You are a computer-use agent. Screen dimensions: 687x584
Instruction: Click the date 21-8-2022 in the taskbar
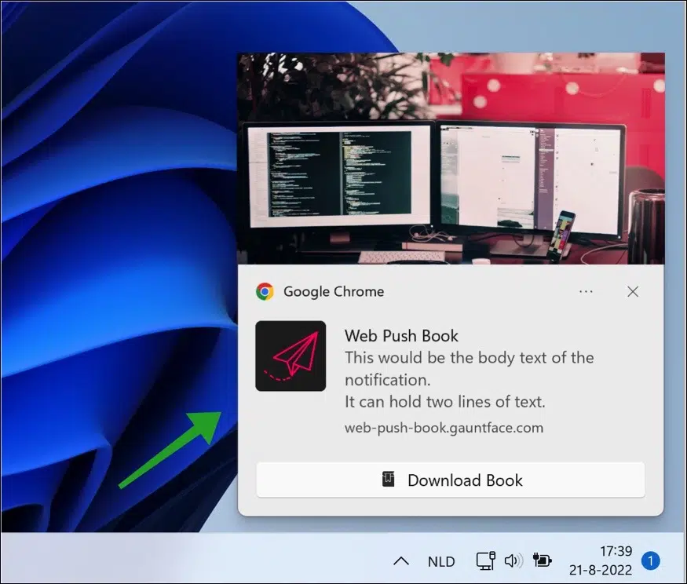tap(601, 570)
